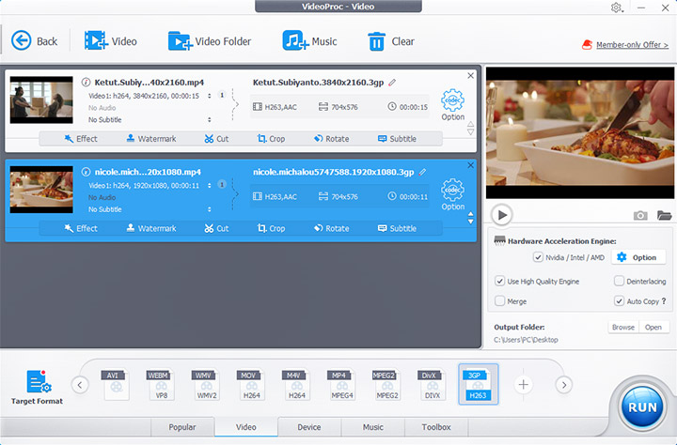This screenshot has width=677, height=445.
Task: Play the preview video
Action: (502, 215)
